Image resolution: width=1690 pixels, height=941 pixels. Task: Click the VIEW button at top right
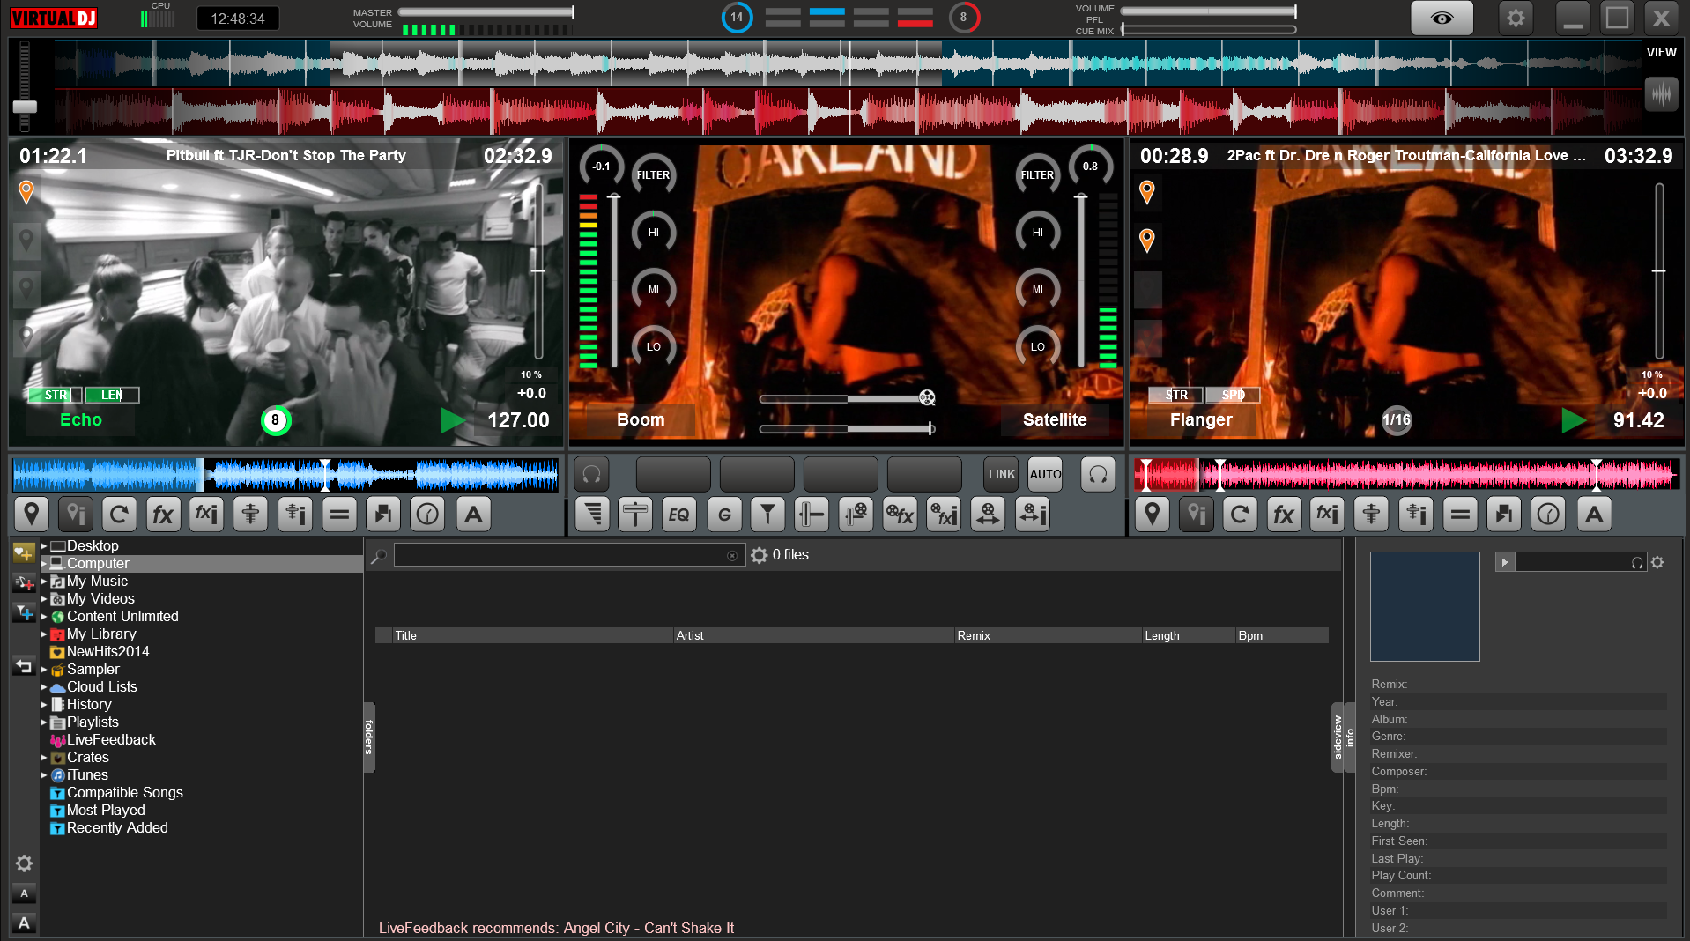coord(1661,52)
